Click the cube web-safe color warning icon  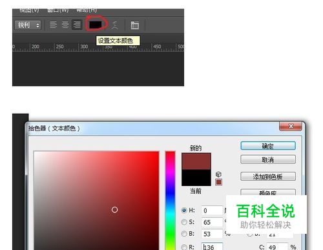pyautogui.click(x=218, y=174)
